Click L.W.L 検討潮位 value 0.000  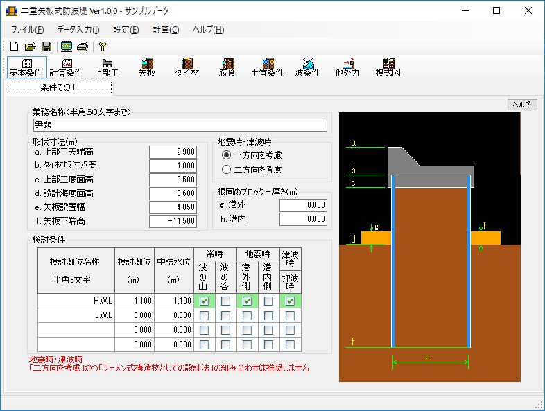135,315
